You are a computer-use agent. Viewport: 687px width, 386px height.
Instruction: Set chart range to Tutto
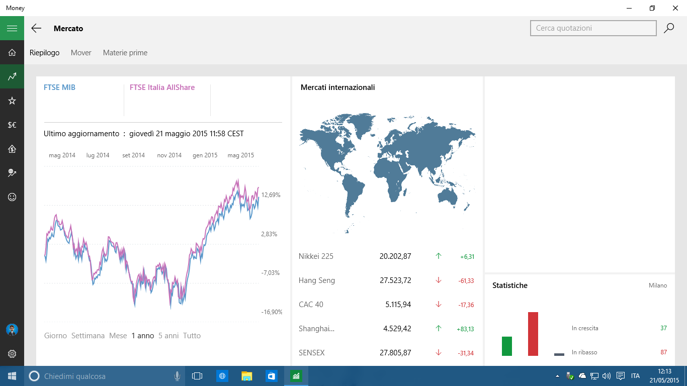click(192, 336)
